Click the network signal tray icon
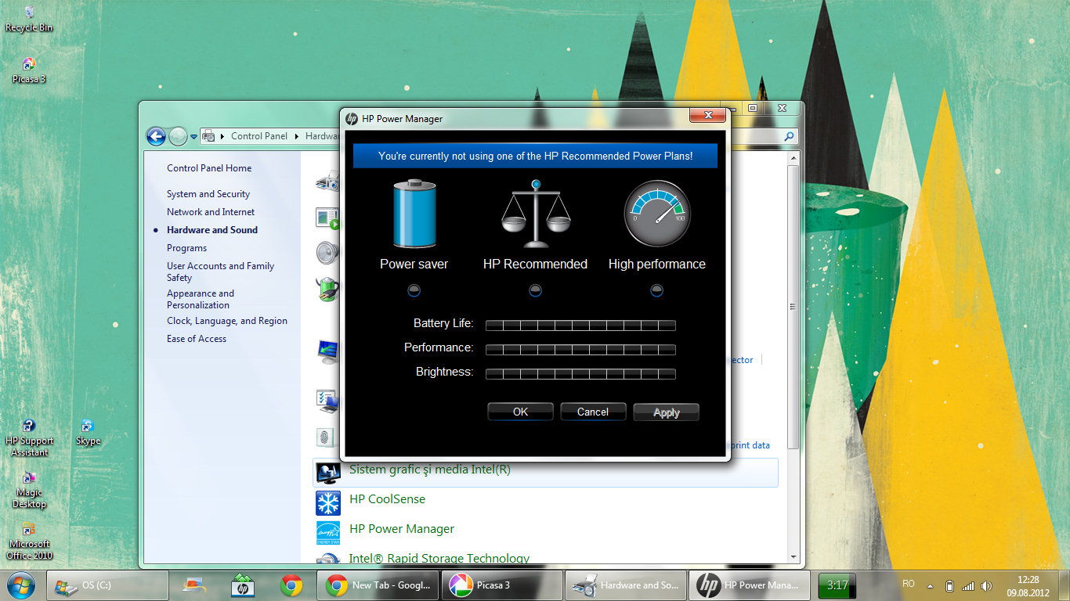1070x601 pixels. coord(968,585)
